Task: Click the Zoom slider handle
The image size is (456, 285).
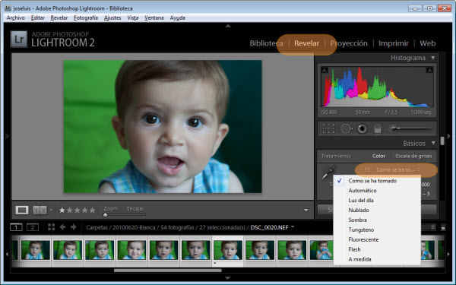Action: point(106,215)
